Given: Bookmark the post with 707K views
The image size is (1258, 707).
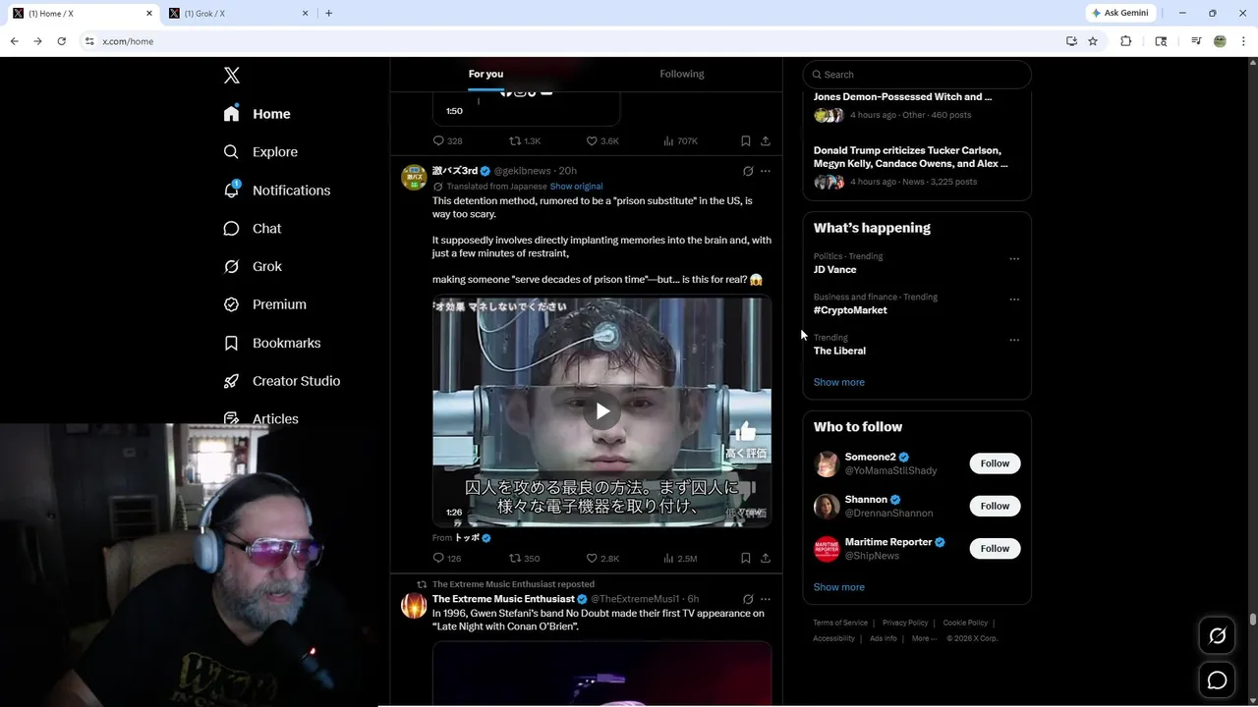Looking at the screenshot, I should pyautogui.click(x=746, y=141).
